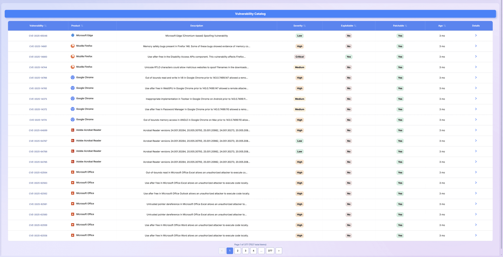This screenshot has height=257, width=503.
Task: Click the Exploitable Yes badge for CVE-2025-14860
Action: click(349, 57)
